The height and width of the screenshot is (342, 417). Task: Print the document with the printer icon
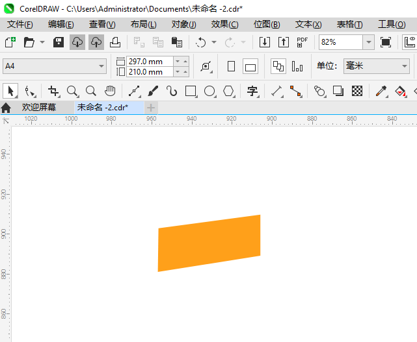pyautogui.click(x=115, y=42)
